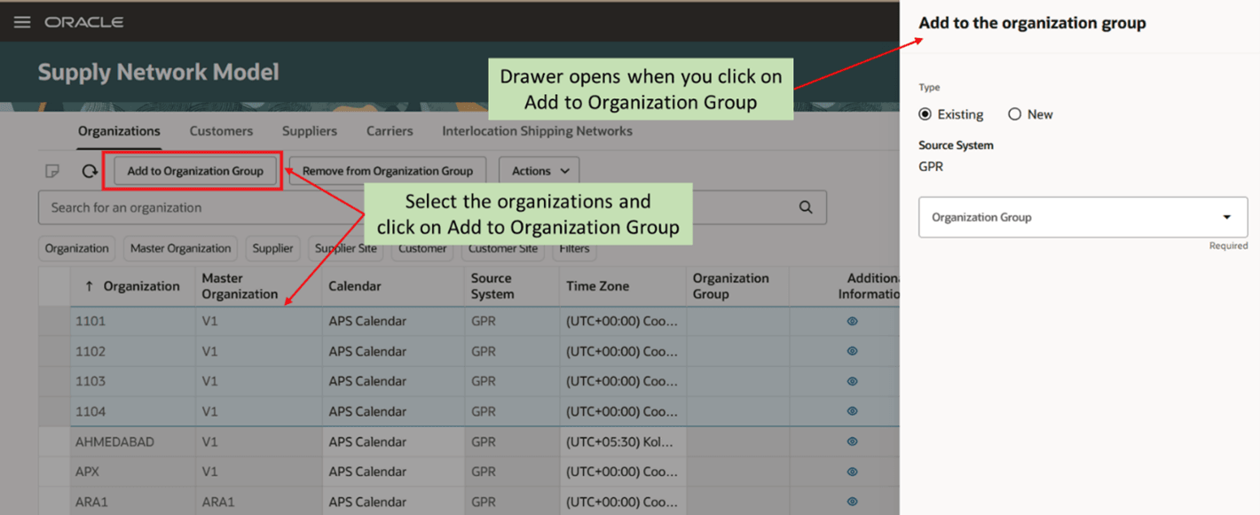Click the notes page icon on the toolbar
The height and width of the screenshot is (515, 1260).
click(52, 170)
